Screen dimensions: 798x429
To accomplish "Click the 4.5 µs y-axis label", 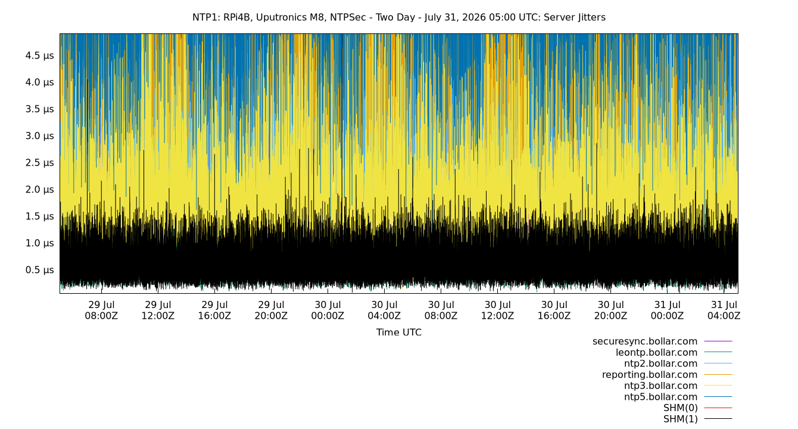I will pos(39,55).
